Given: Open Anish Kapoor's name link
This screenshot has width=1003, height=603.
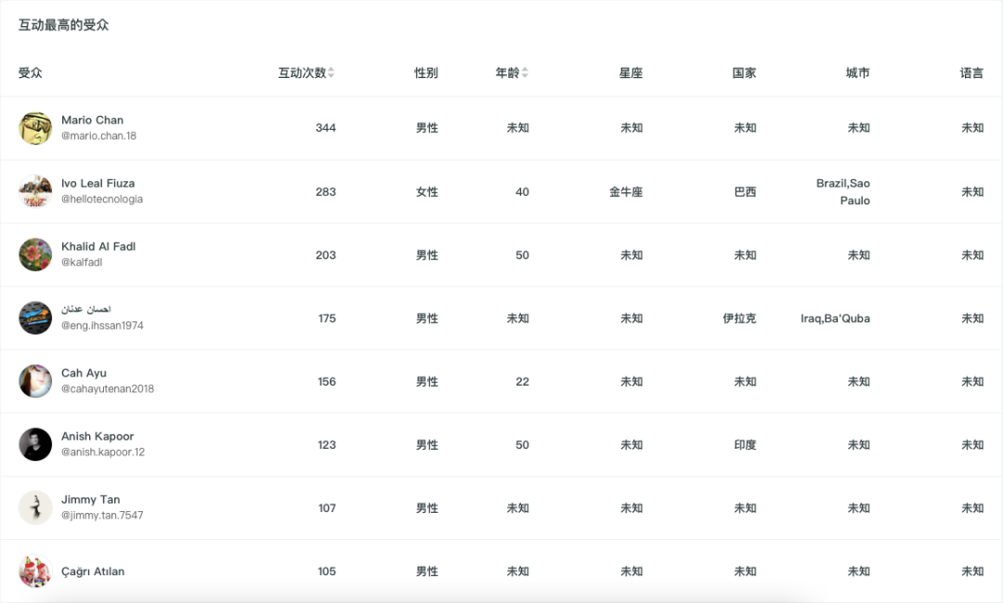Looking at the screenshot, I should point(98,436).
